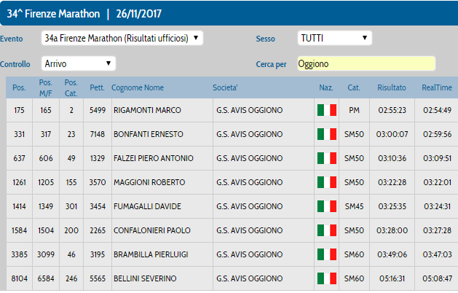Sort by the Pett. column header
The height and width of the screenshot is (293, 458).
[97, 87]
